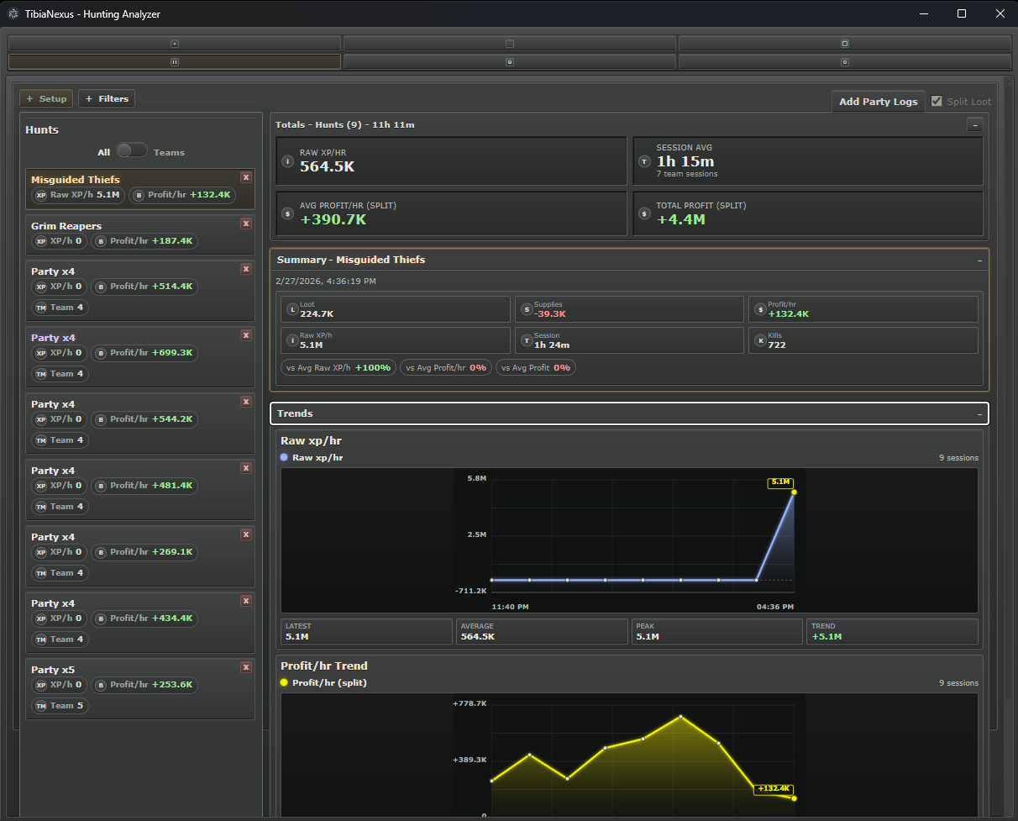1018x821 pixels.
Task: Click the dollar icon beside TOTAL PROFIT (SPLIT)
Action: 644,213
